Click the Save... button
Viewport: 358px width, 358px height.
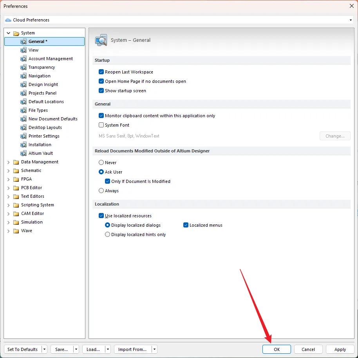[x=62, y=349]
